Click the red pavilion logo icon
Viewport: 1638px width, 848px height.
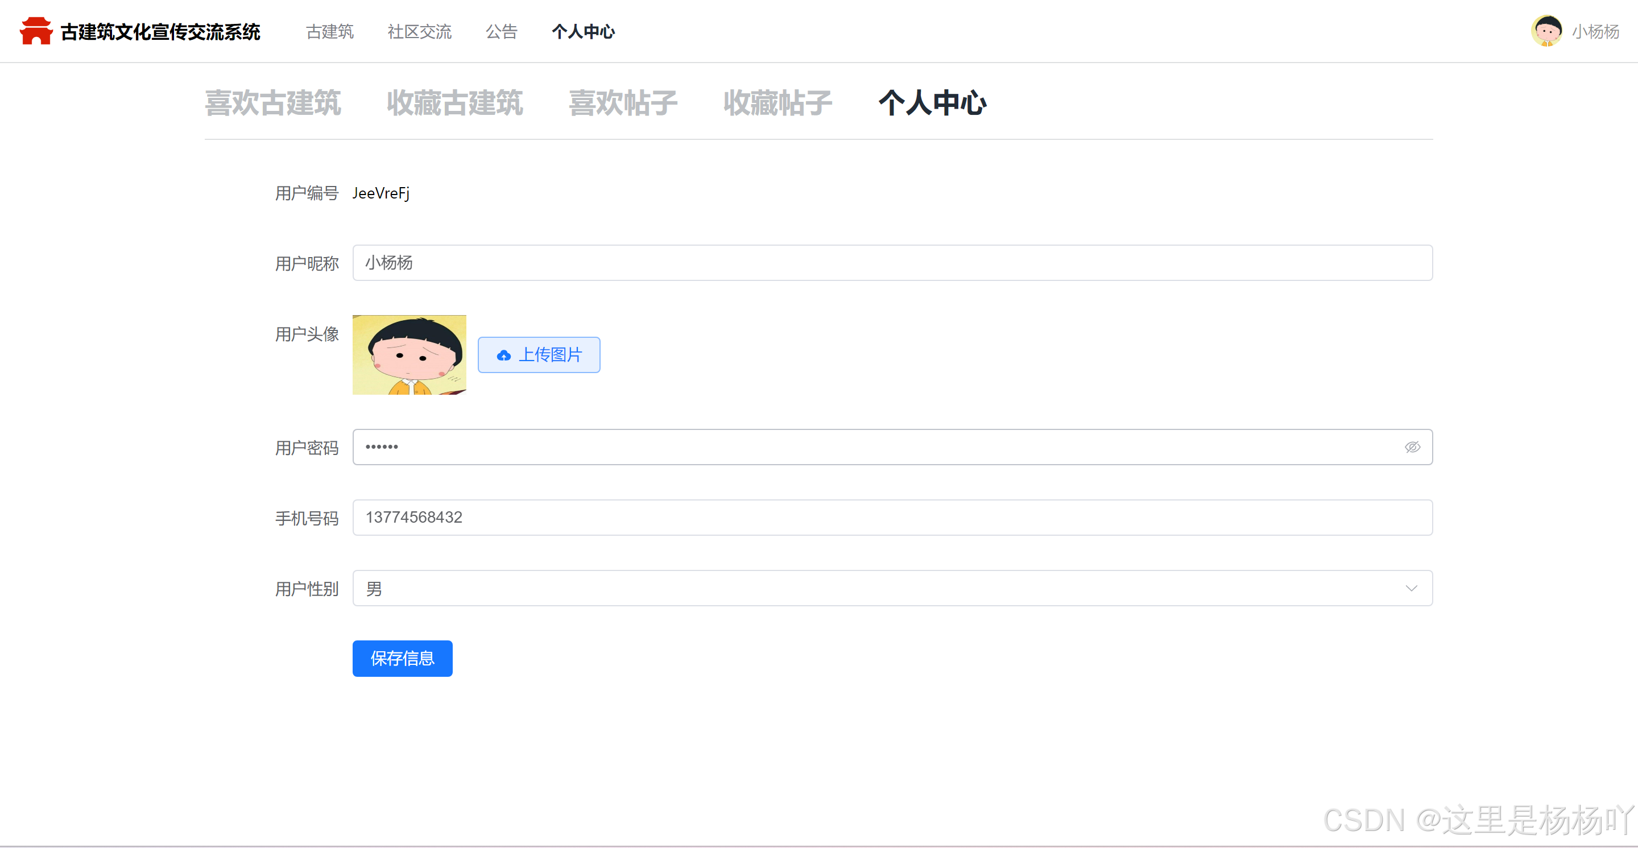point(36,31)
